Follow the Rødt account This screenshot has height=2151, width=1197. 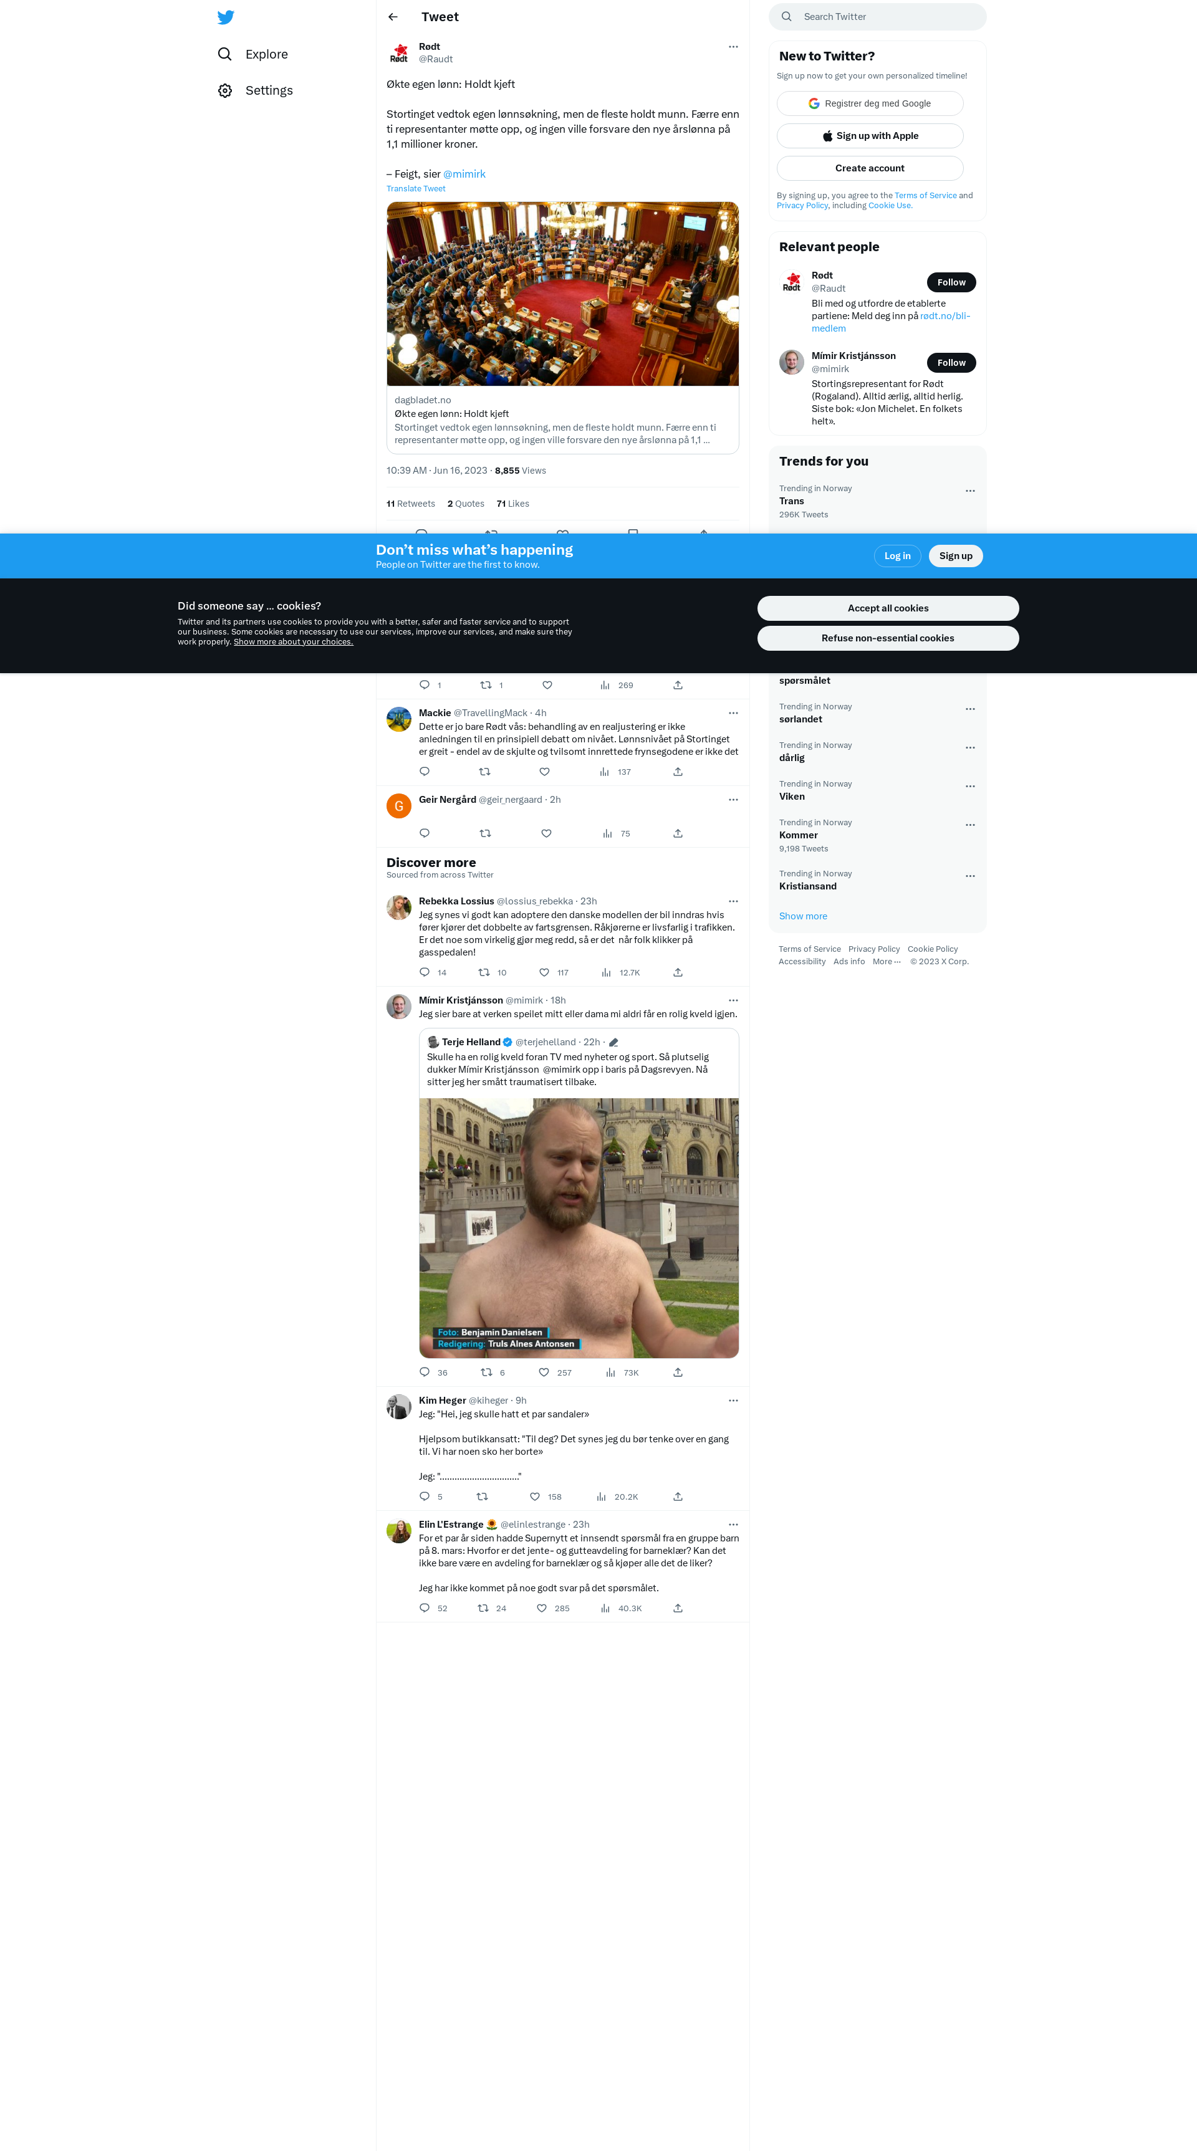951,282
